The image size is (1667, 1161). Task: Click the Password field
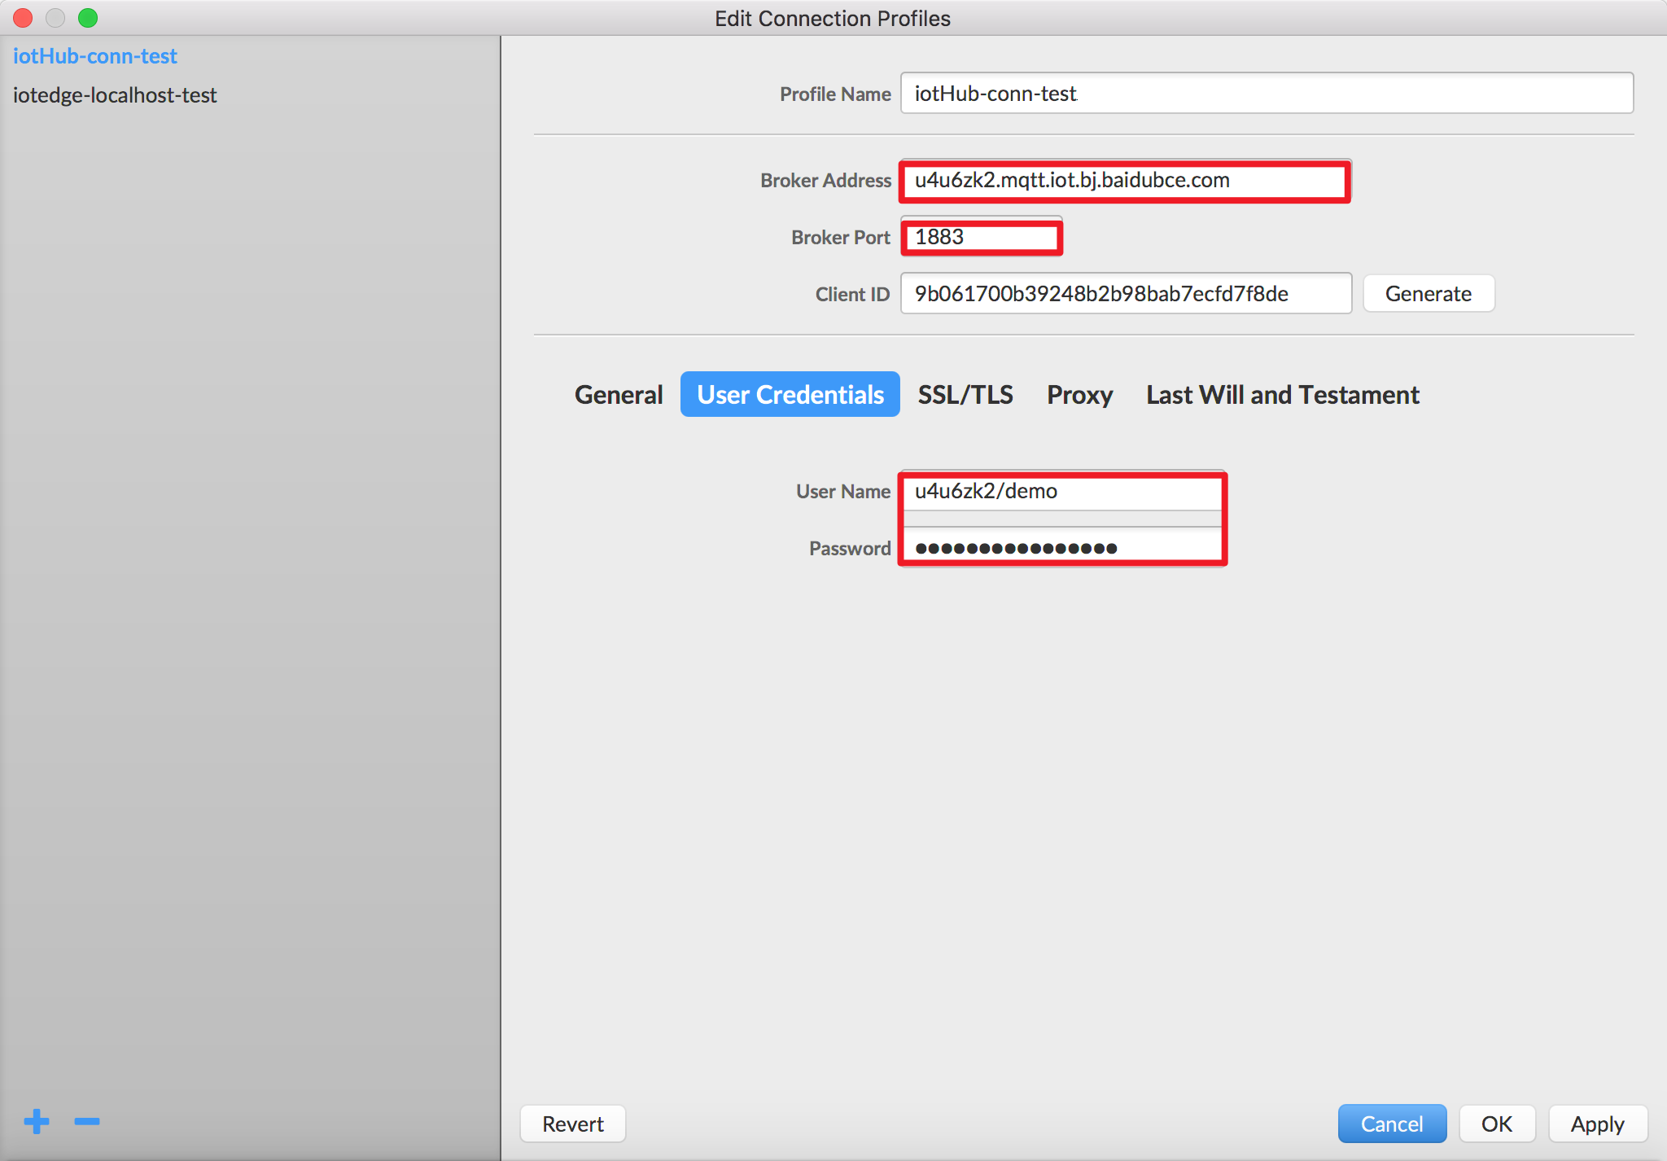coord(1062,548)
